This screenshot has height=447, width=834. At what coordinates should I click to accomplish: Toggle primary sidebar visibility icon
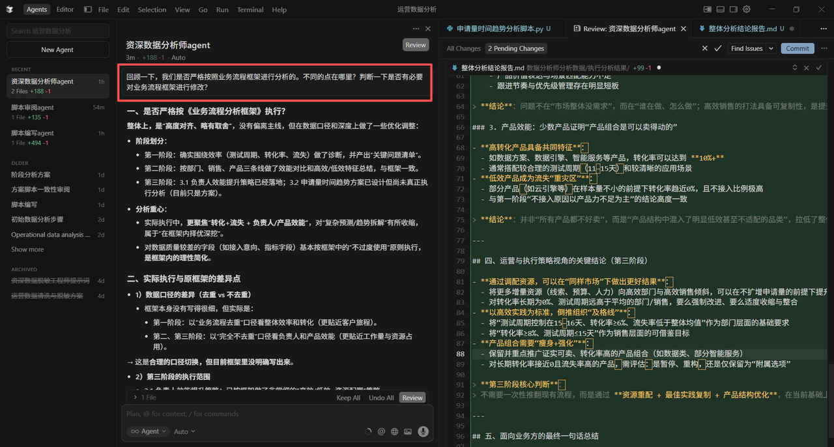(708, 9)
